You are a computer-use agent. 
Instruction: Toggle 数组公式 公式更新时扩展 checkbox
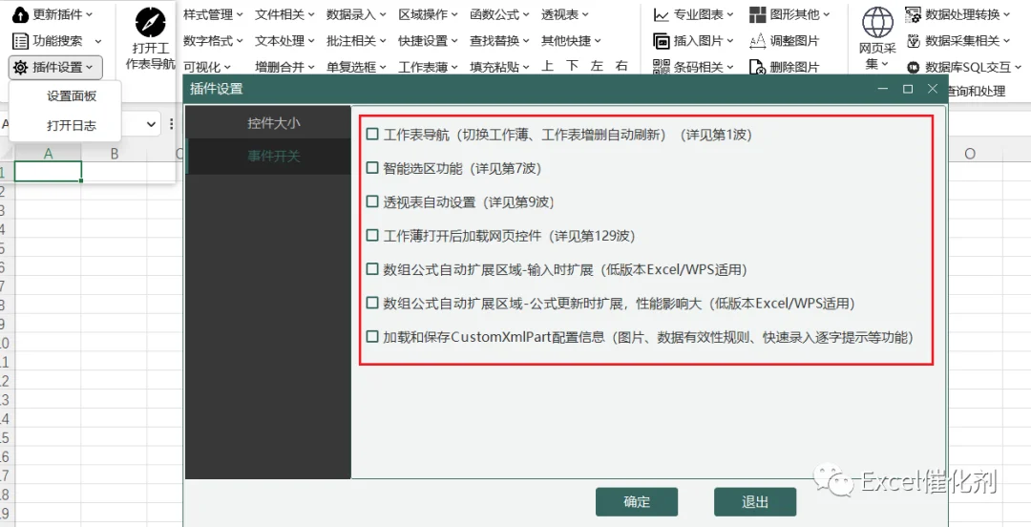373,304
